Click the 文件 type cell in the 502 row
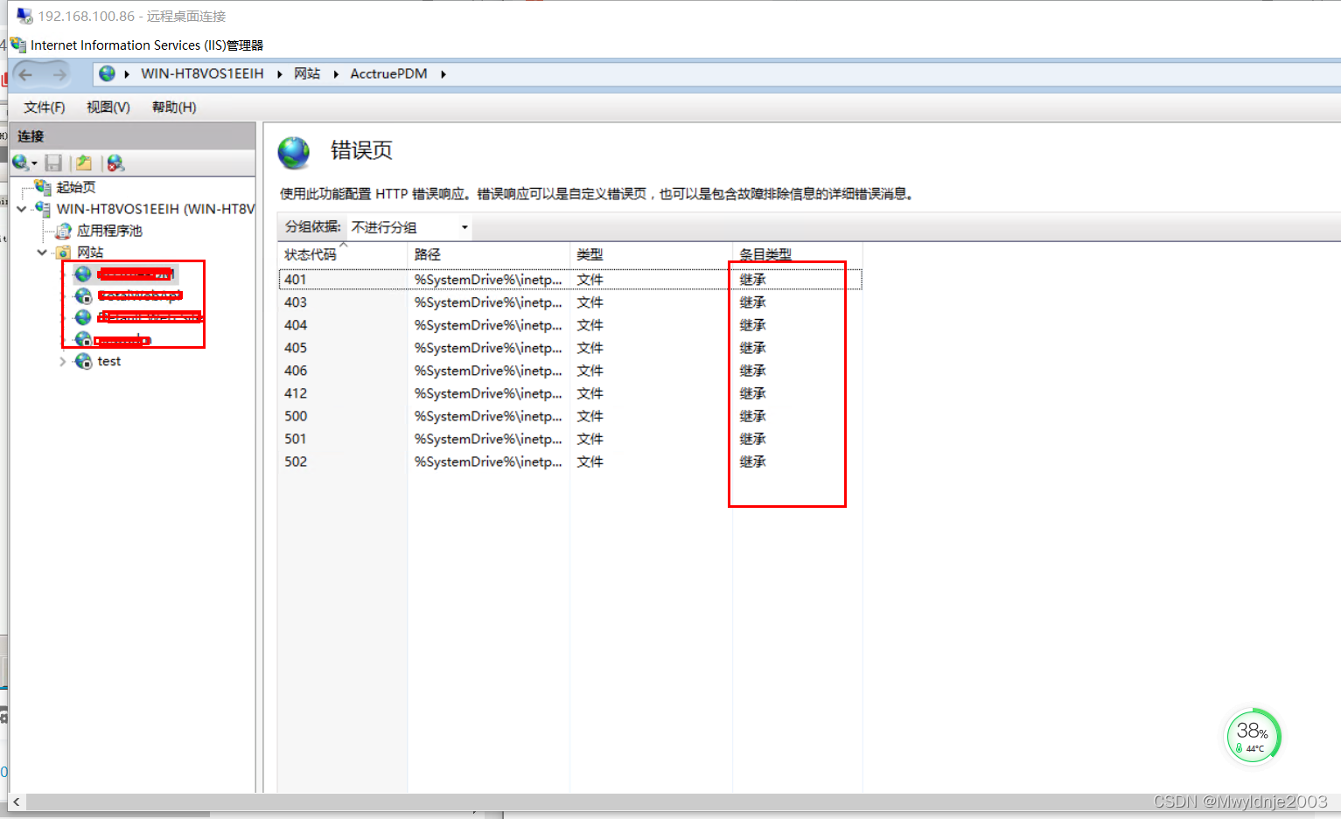 pyautogui.click(x=590, y=462)
